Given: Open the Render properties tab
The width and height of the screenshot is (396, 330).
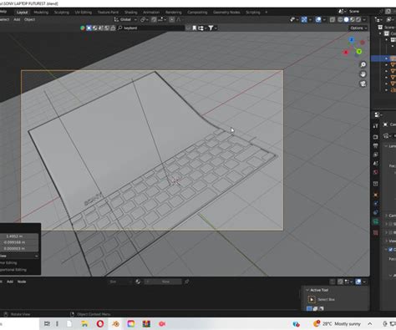Looking at the screenshot, I should coord(376,137).
